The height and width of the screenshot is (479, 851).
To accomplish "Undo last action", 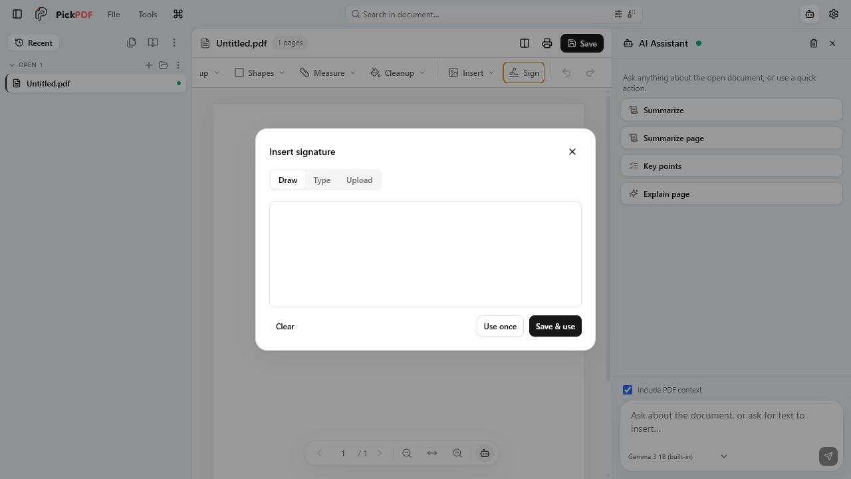I will [x=566, y=73].
